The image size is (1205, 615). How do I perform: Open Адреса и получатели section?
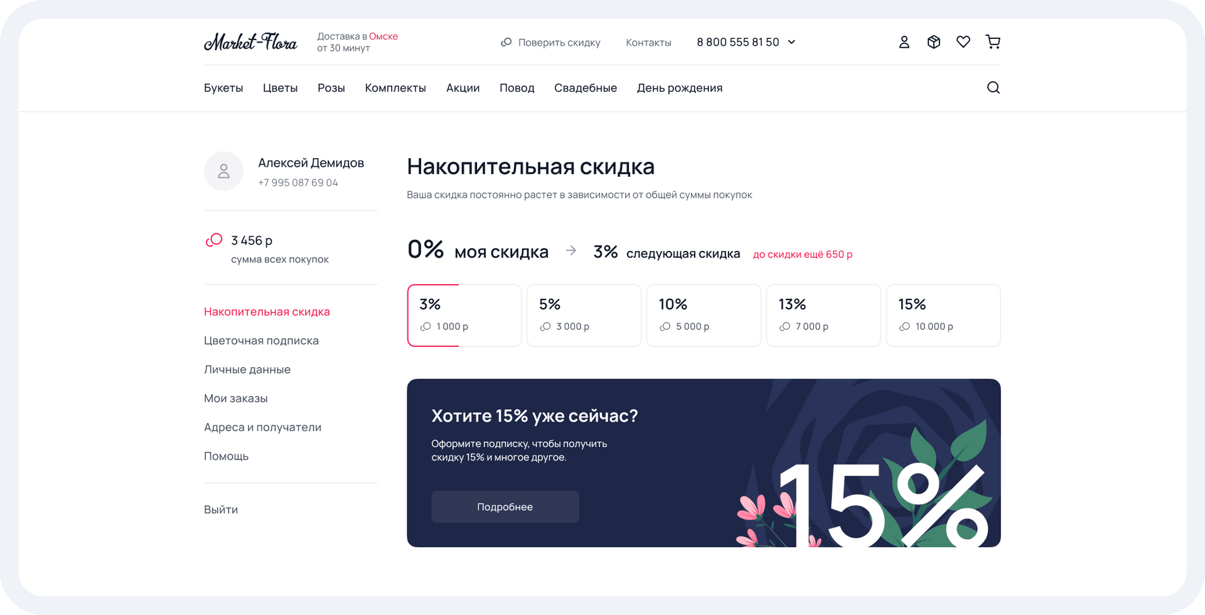click(x=262, y=427)
